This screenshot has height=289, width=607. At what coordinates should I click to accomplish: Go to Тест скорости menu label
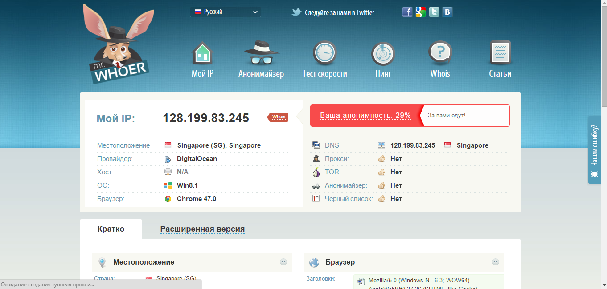pyautogui.click(x=324, y=74)
